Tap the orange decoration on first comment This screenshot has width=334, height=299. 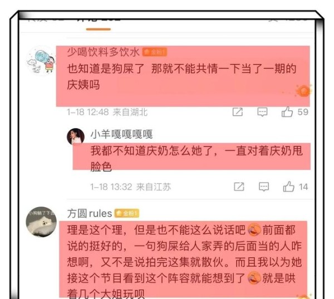(x=303, y=91)
